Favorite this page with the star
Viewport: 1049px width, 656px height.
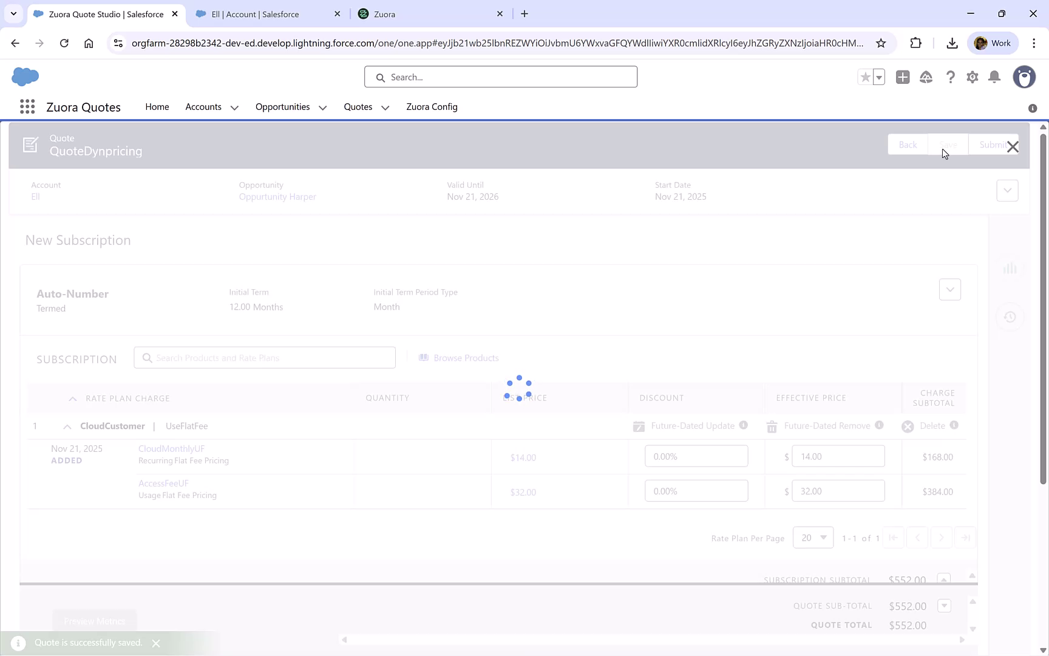865,77
